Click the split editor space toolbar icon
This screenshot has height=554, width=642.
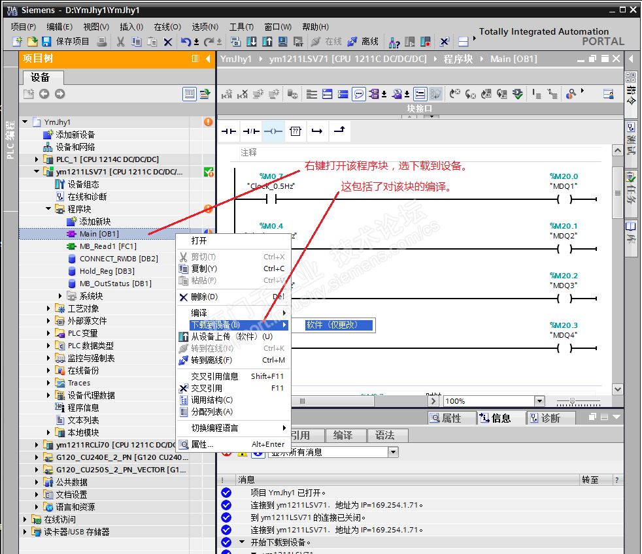(463, 41)
